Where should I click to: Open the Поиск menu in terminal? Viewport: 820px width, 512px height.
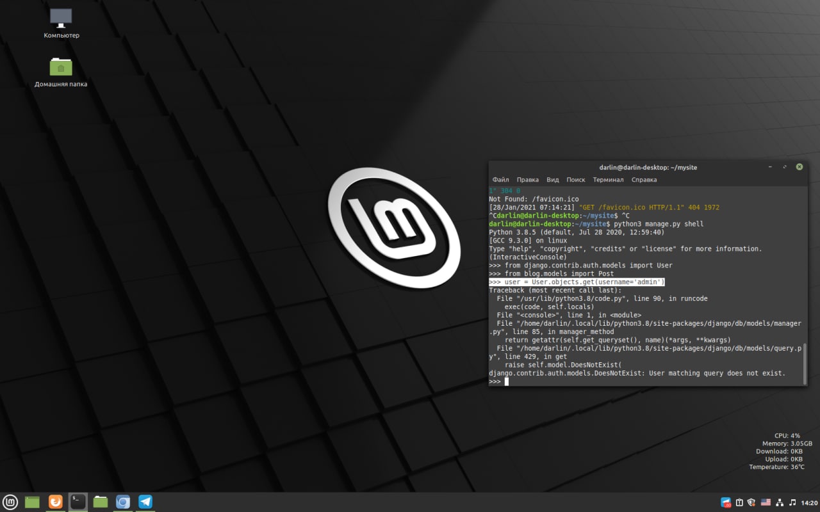[576, 180]
